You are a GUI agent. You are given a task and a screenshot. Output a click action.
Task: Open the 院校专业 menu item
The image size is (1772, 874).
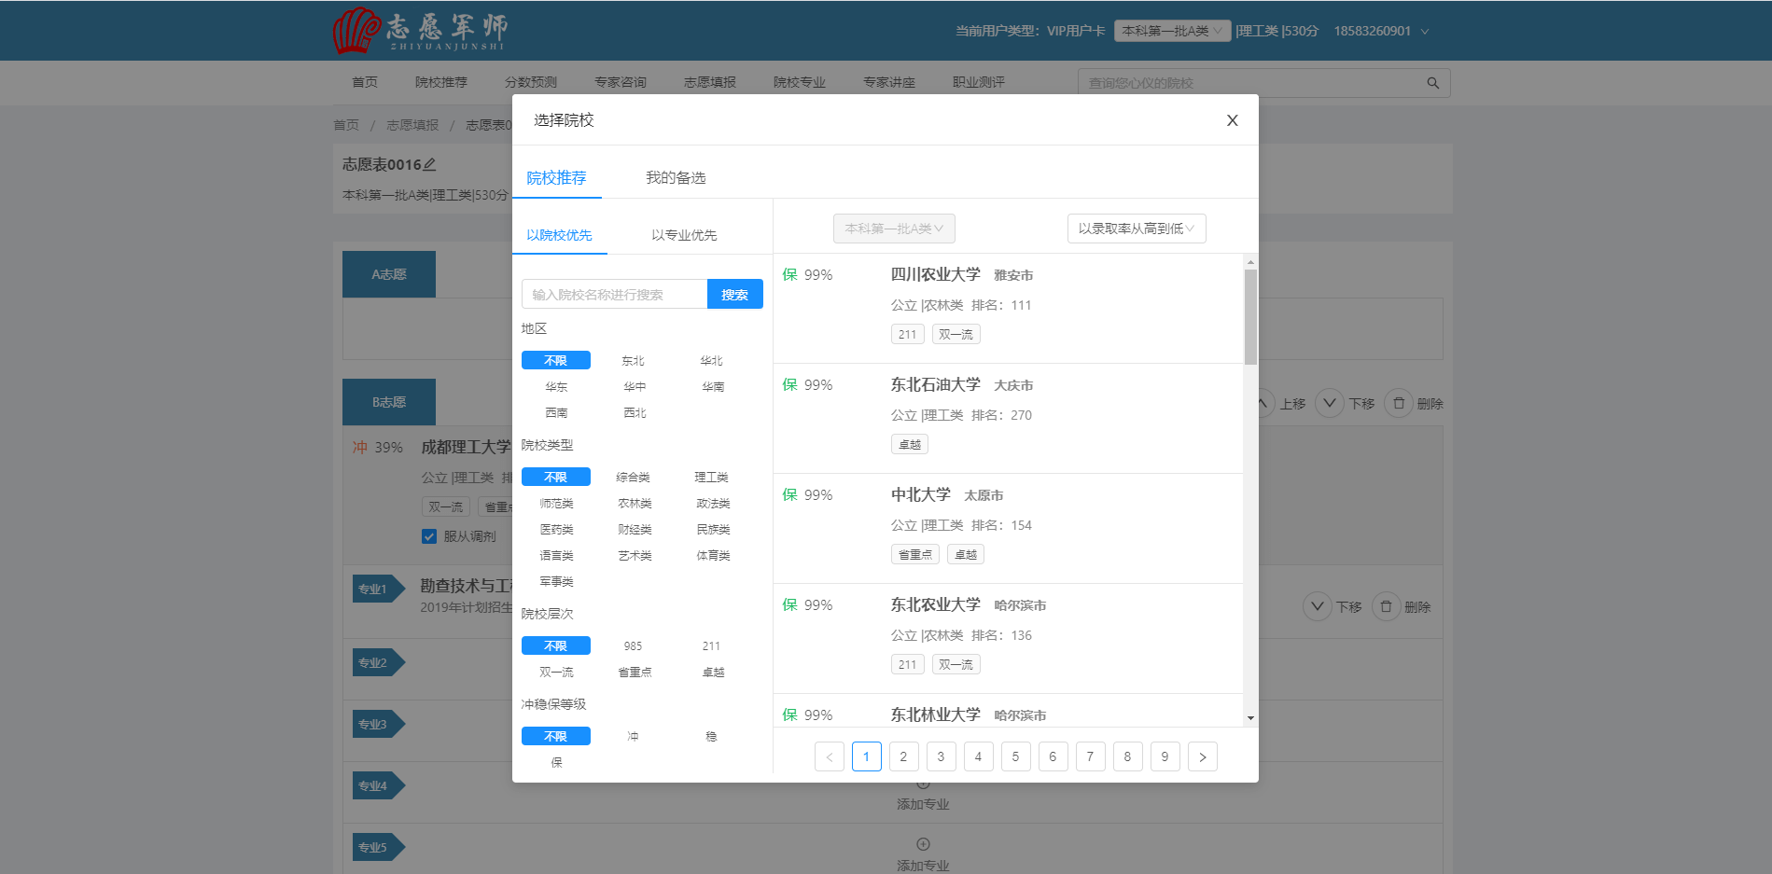coord(800,82)
